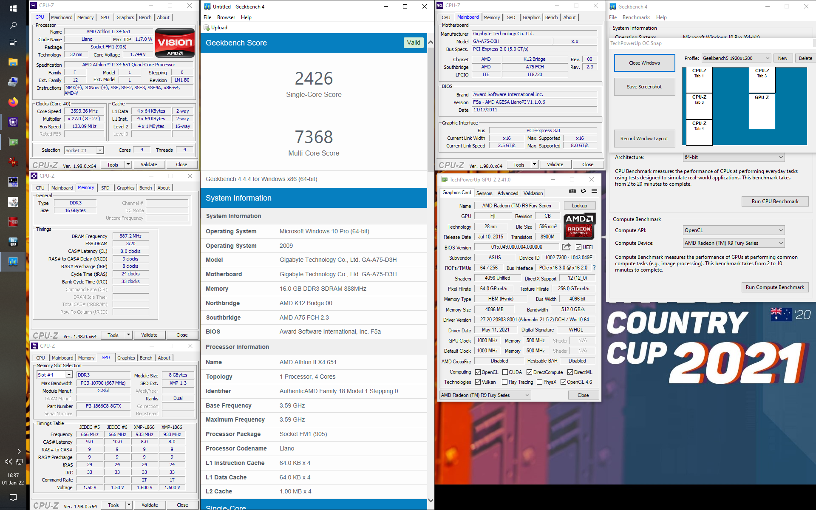Toggle the OpenGL 4.6 checkbox
This screenshot has height=510, width=816.
[x=563, y=382]
